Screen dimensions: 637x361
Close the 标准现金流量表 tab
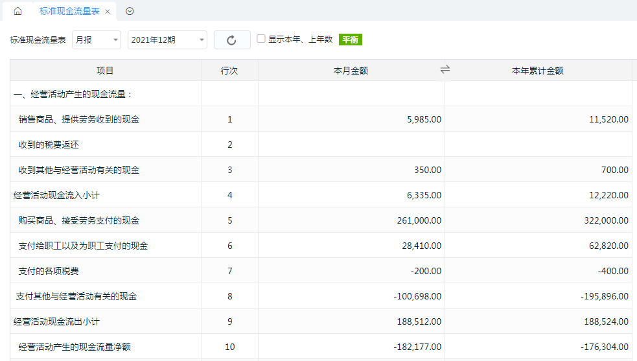point(108,12)
